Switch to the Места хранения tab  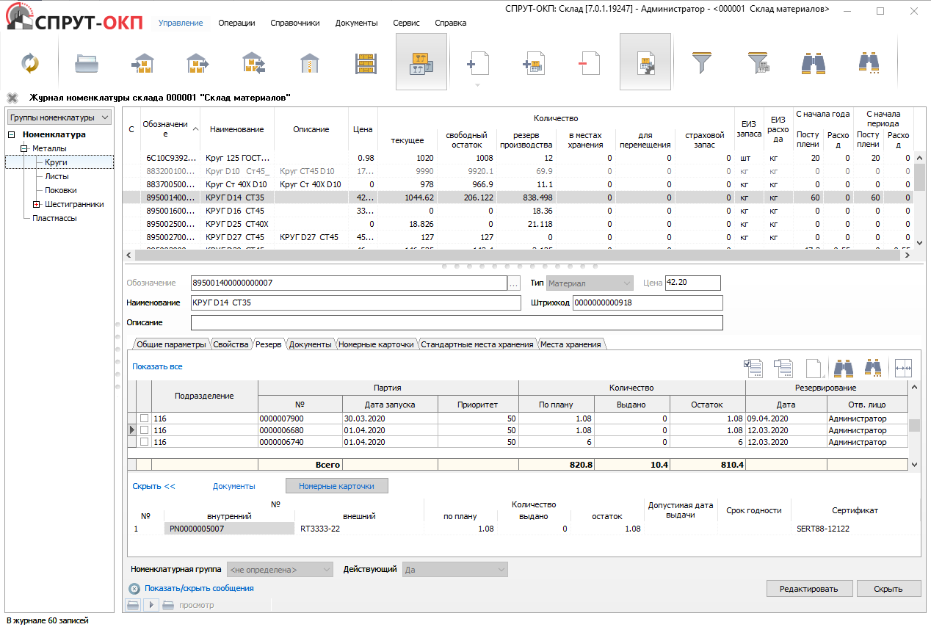pyautogui.click(x=570, y=344)
